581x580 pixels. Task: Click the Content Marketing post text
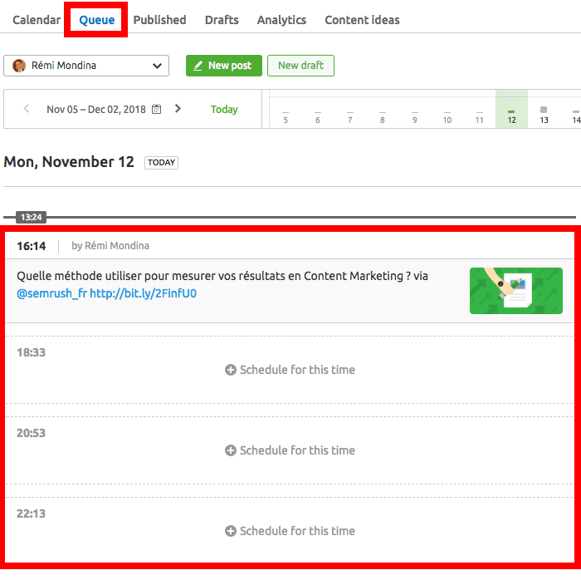click(222, 276)
